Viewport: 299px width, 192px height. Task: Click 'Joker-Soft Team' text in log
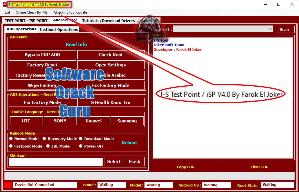click(169, 45)
